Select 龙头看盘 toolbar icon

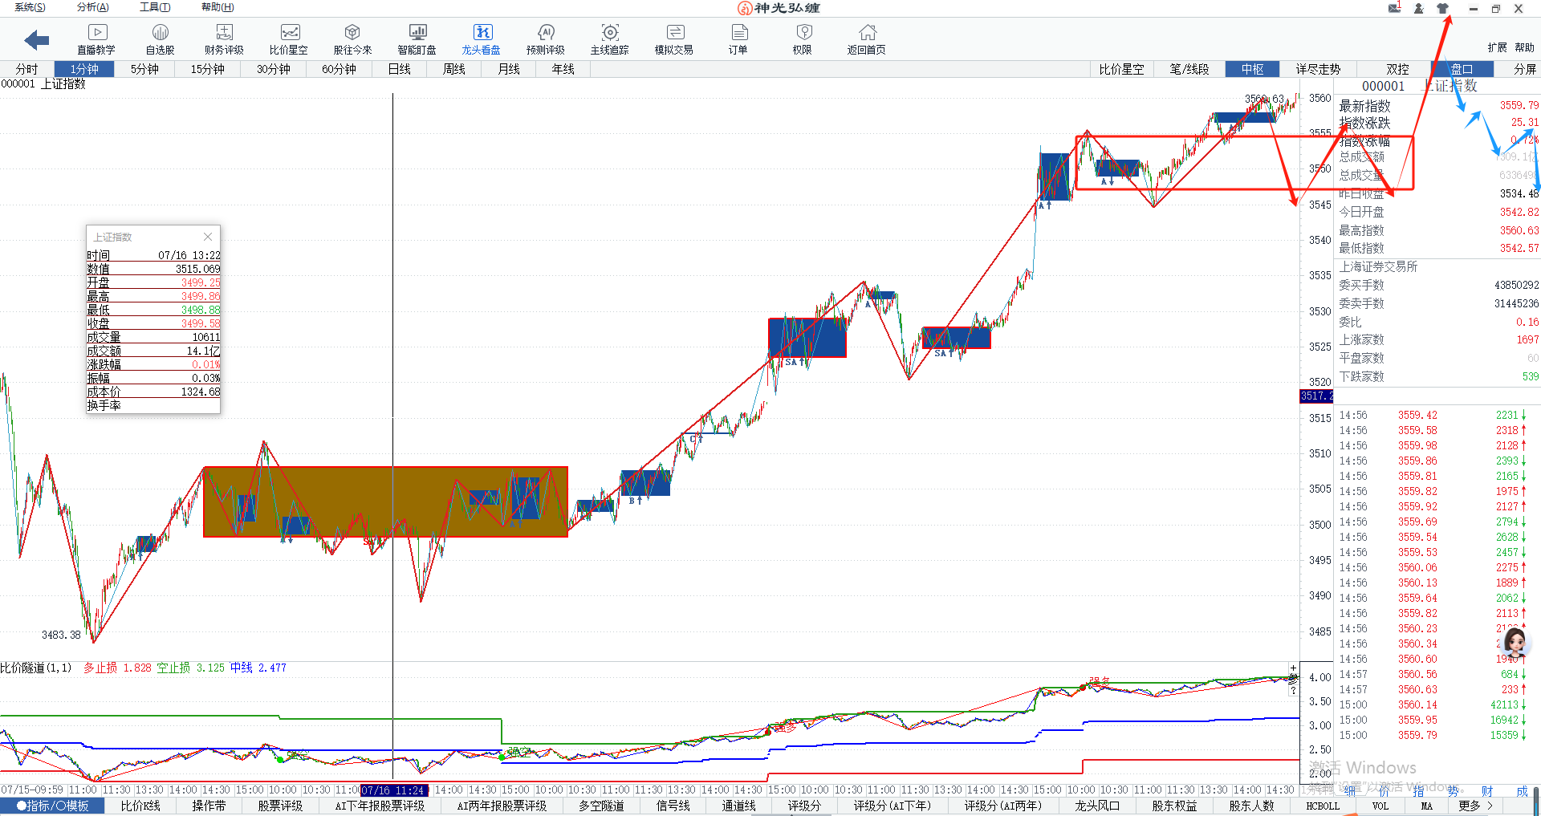(481, 39)
